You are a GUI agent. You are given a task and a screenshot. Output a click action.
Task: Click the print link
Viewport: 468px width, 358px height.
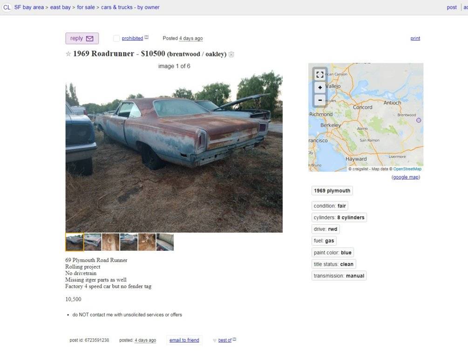coord(415,38)
